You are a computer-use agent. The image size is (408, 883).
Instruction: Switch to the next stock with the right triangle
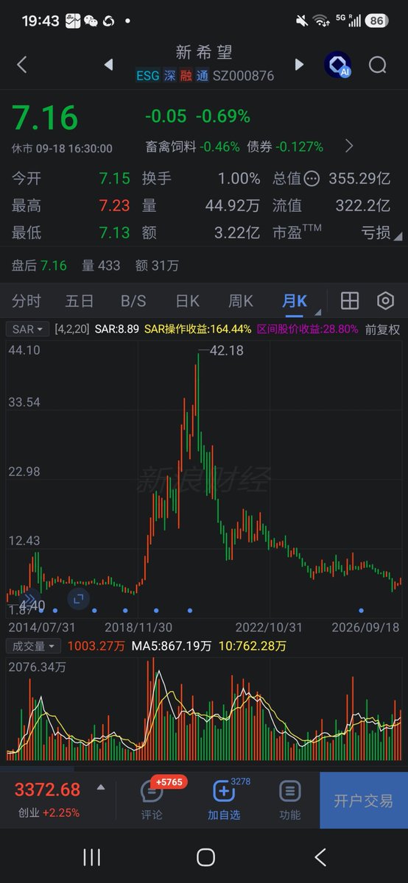click(299, 65)
